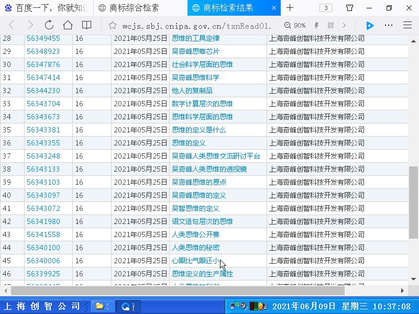Open trademark link 人类思维公开赛

(196, 234)
